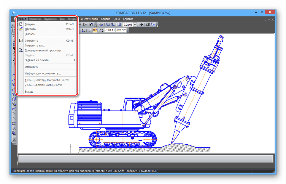Toggle orthogonal drawing mode button
Image resolution: width=286 pixels, height=184 pixels.
[90, 30]
